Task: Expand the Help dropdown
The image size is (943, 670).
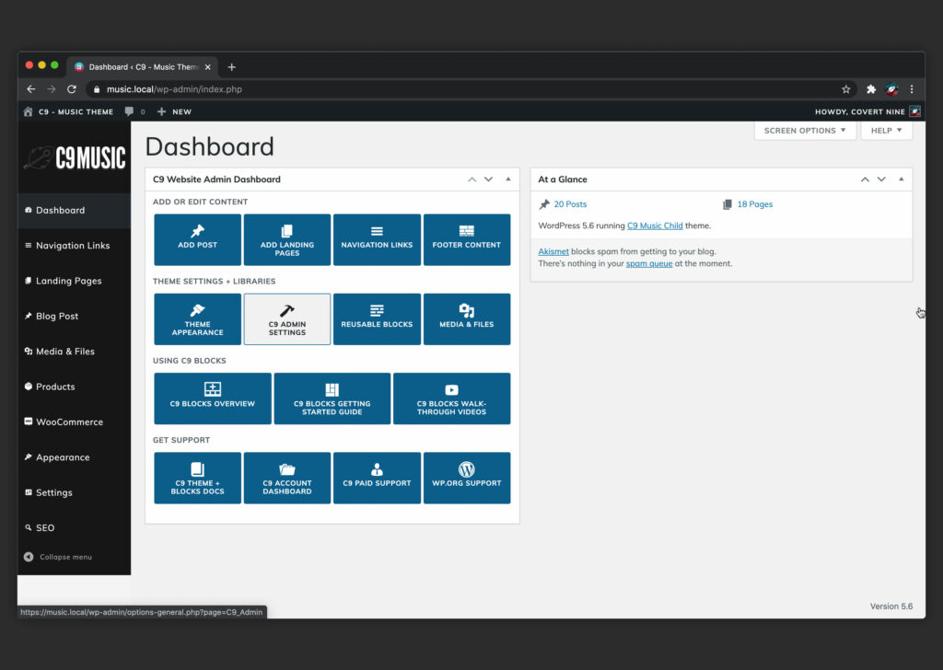Action: point(886,131)
